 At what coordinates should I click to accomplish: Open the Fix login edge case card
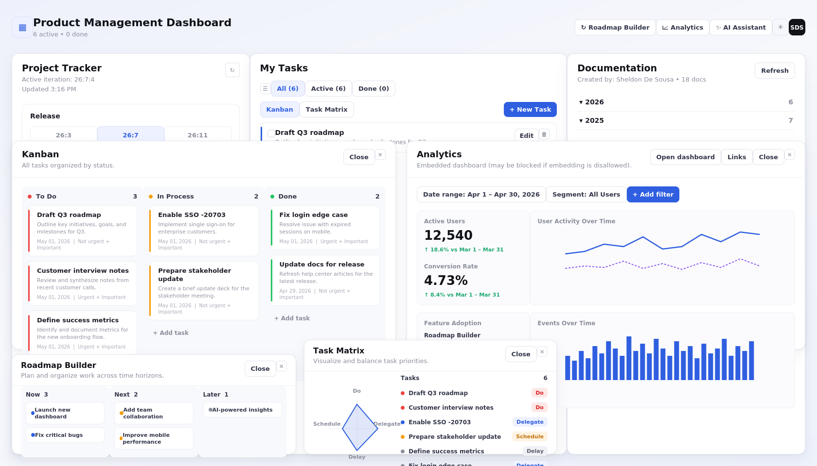[325, 228]
